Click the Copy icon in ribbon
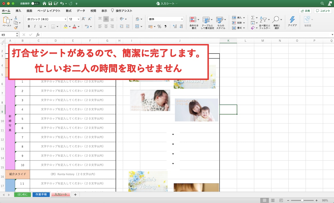 (x=16, y=22)
